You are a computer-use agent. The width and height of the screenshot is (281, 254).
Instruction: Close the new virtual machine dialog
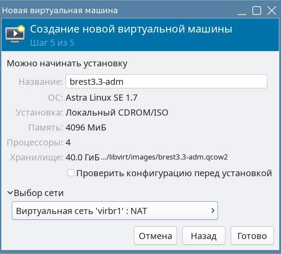pos(270,10)
